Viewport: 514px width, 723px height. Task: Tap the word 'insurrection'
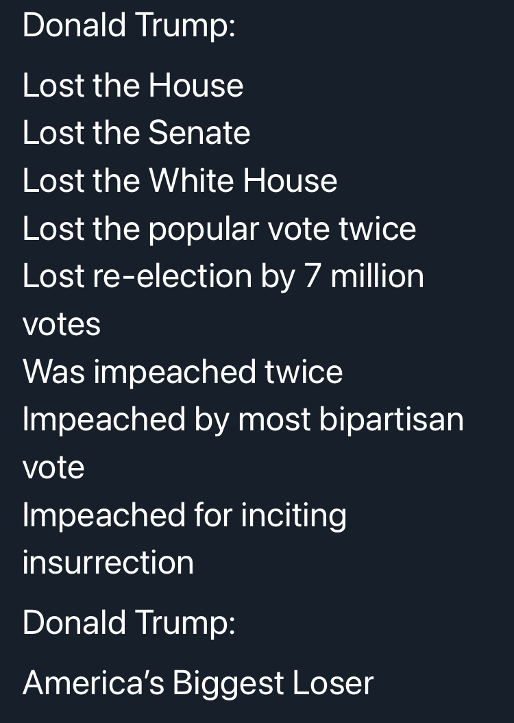pos(108,563)
